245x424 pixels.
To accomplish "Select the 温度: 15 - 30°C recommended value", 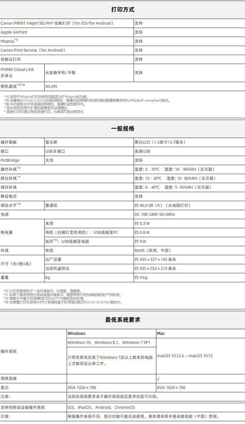I will tap(175, 178).
